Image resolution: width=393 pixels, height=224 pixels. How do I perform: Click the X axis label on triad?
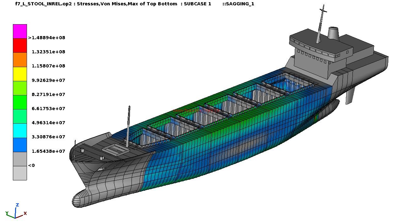click(25, 213)
